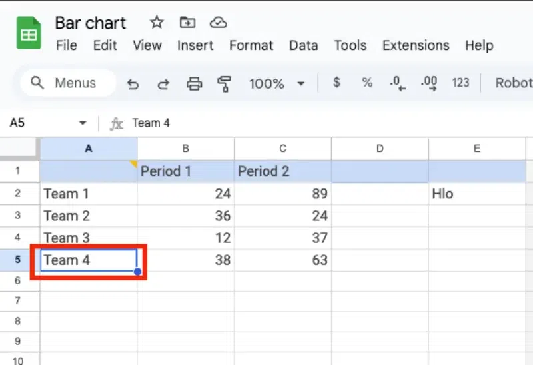Select the cell containing Hlo
Screen dimensions: 533x365
click(x=477, y=194)
